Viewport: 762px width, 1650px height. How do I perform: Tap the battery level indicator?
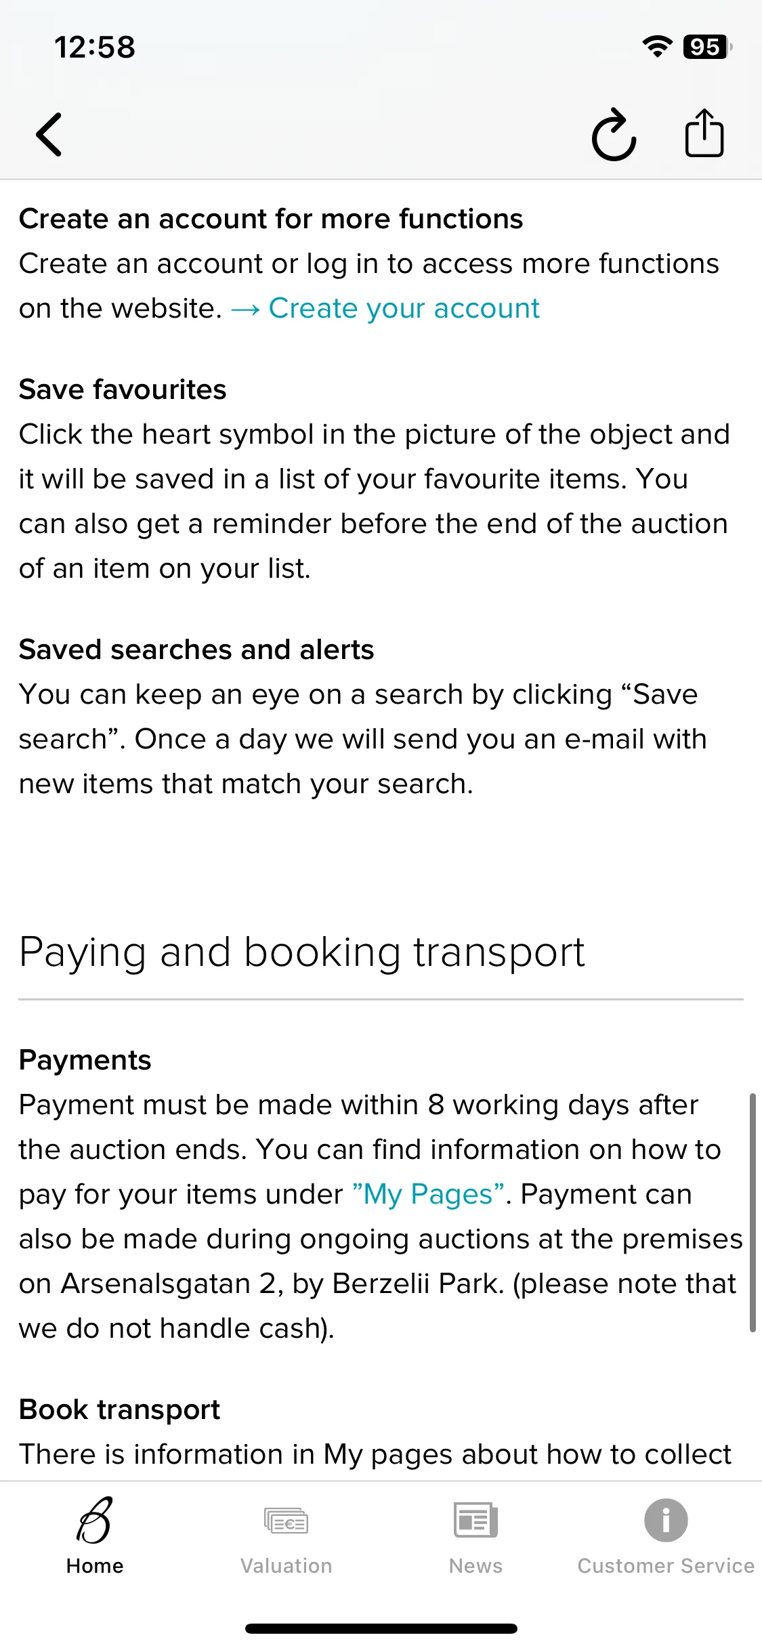click(x=708, y=47)
